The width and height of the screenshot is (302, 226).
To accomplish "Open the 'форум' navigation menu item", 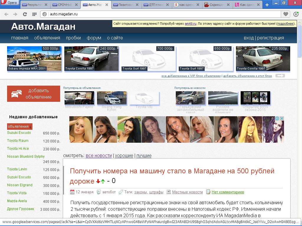I will pyautogui.click(x=94, y=38).
